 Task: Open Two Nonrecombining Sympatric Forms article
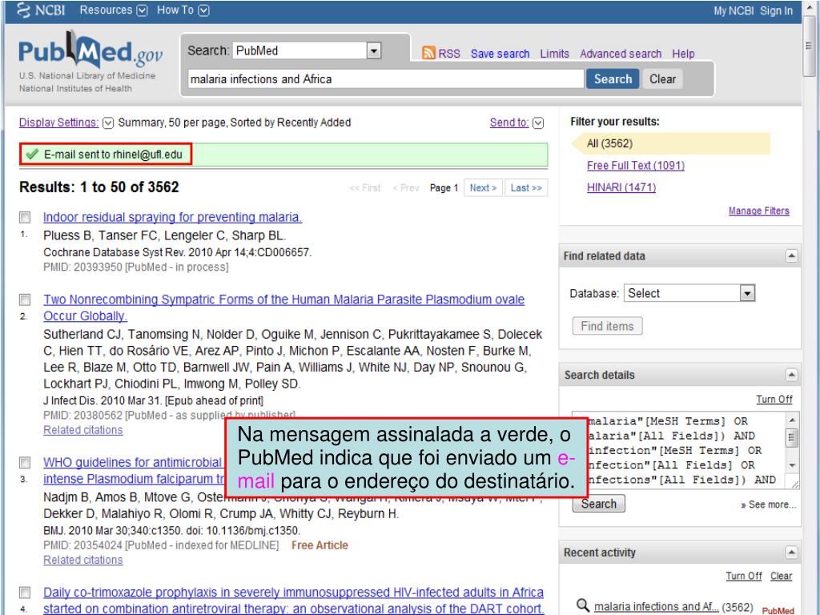(284, 307)
